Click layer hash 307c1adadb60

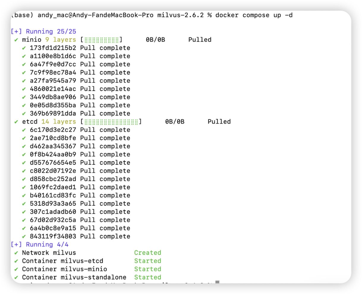(x=53, y=212)
